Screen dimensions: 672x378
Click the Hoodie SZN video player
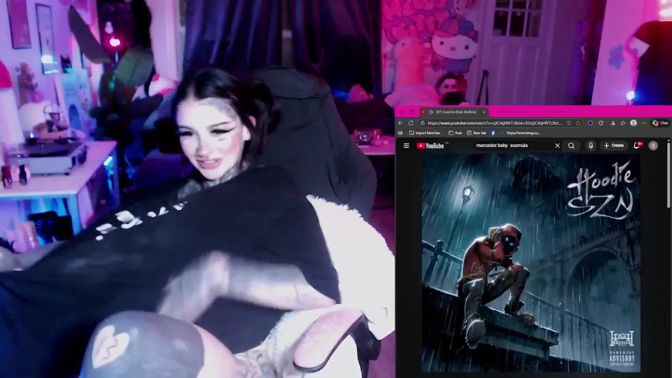pos(531,263)
